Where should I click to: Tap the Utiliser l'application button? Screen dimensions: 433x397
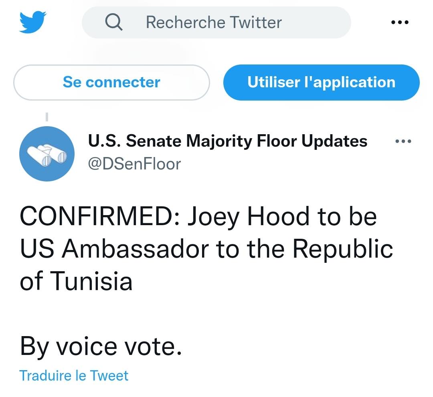click(x=322, y=82)
